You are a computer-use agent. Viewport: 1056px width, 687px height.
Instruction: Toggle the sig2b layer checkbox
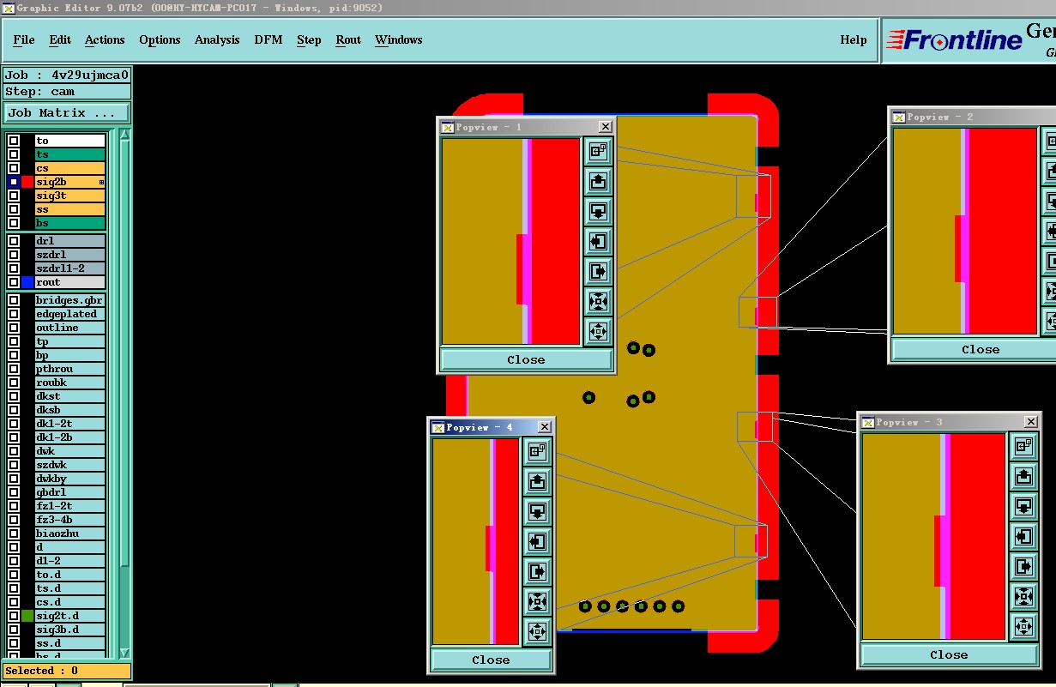pos(14,182)
